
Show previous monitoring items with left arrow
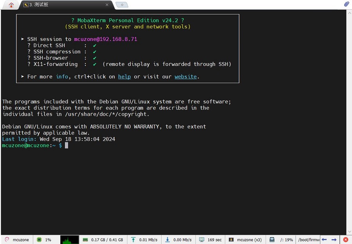324,240
